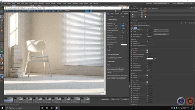The height and width of the screenshot is (110, 195).
Task: Click the Save icon in Corona VFB toolbar
Action: pos(5,11)
